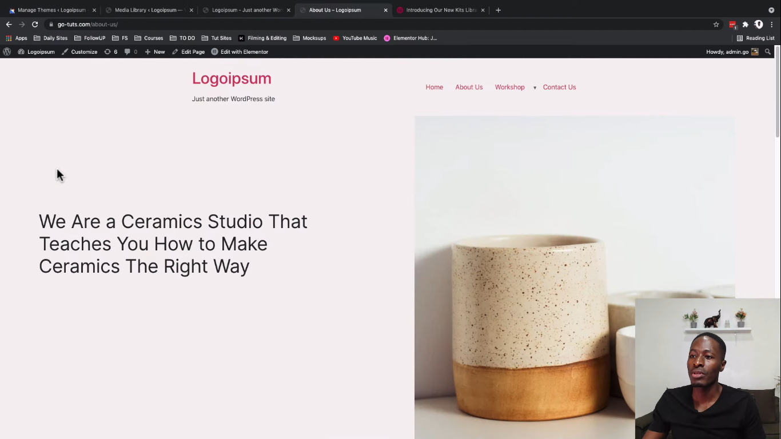Click Edit Page in the admin bar

[188, 51]
